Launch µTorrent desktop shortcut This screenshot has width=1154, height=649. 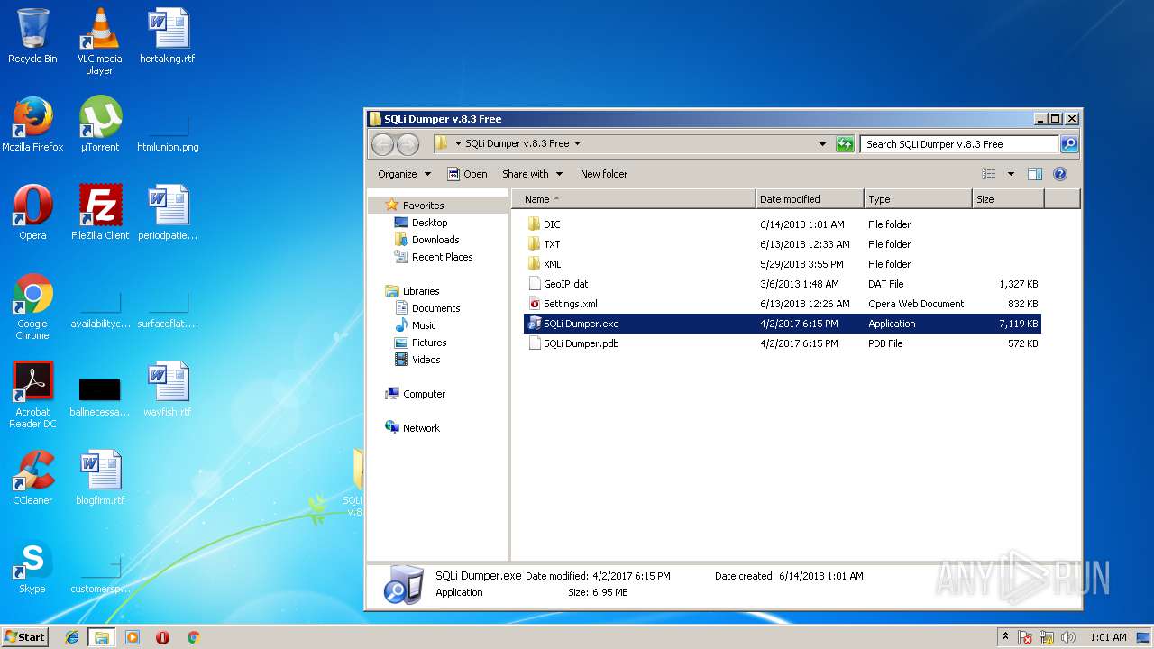point(99,124)
